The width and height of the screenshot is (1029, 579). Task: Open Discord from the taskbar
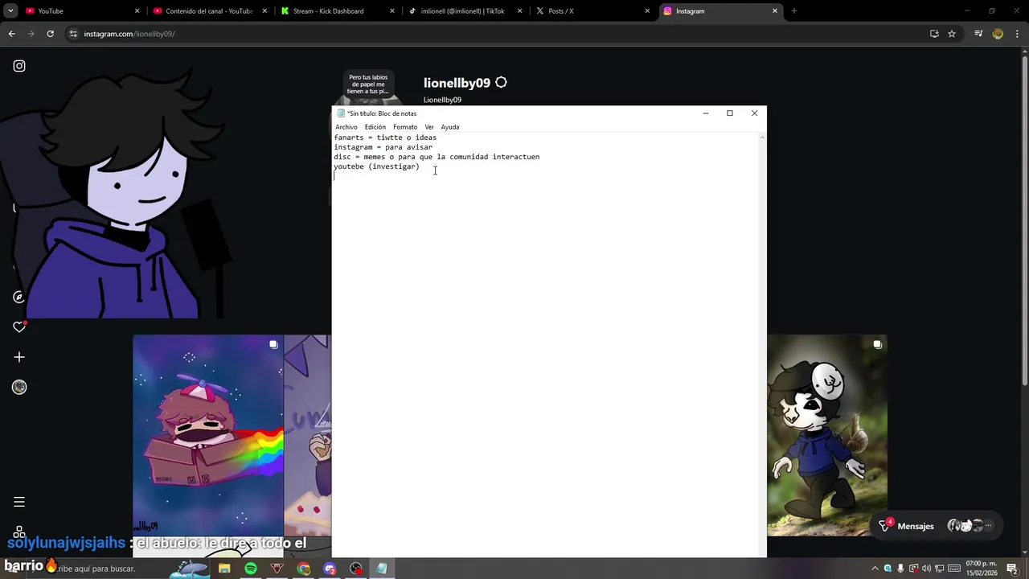(330, 569)
